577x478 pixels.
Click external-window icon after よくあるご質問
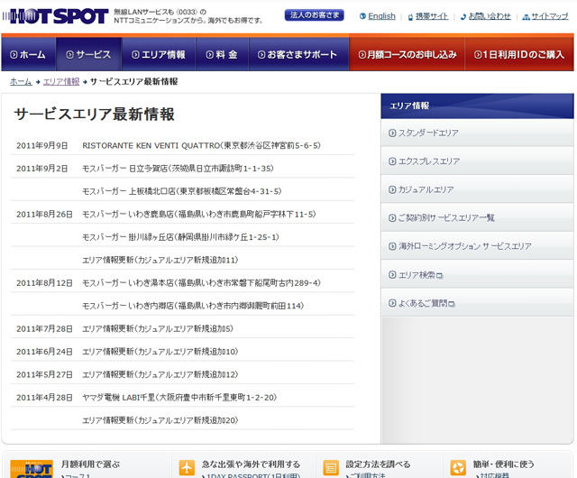pos(452,304)
